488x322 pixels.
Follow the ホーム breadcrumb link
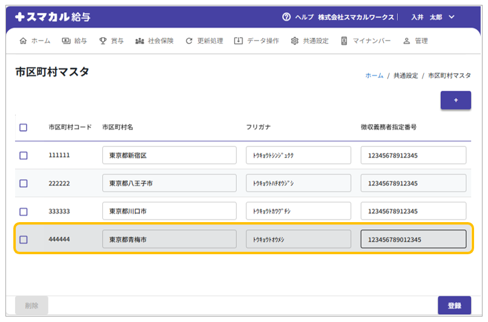click(374, 76)
